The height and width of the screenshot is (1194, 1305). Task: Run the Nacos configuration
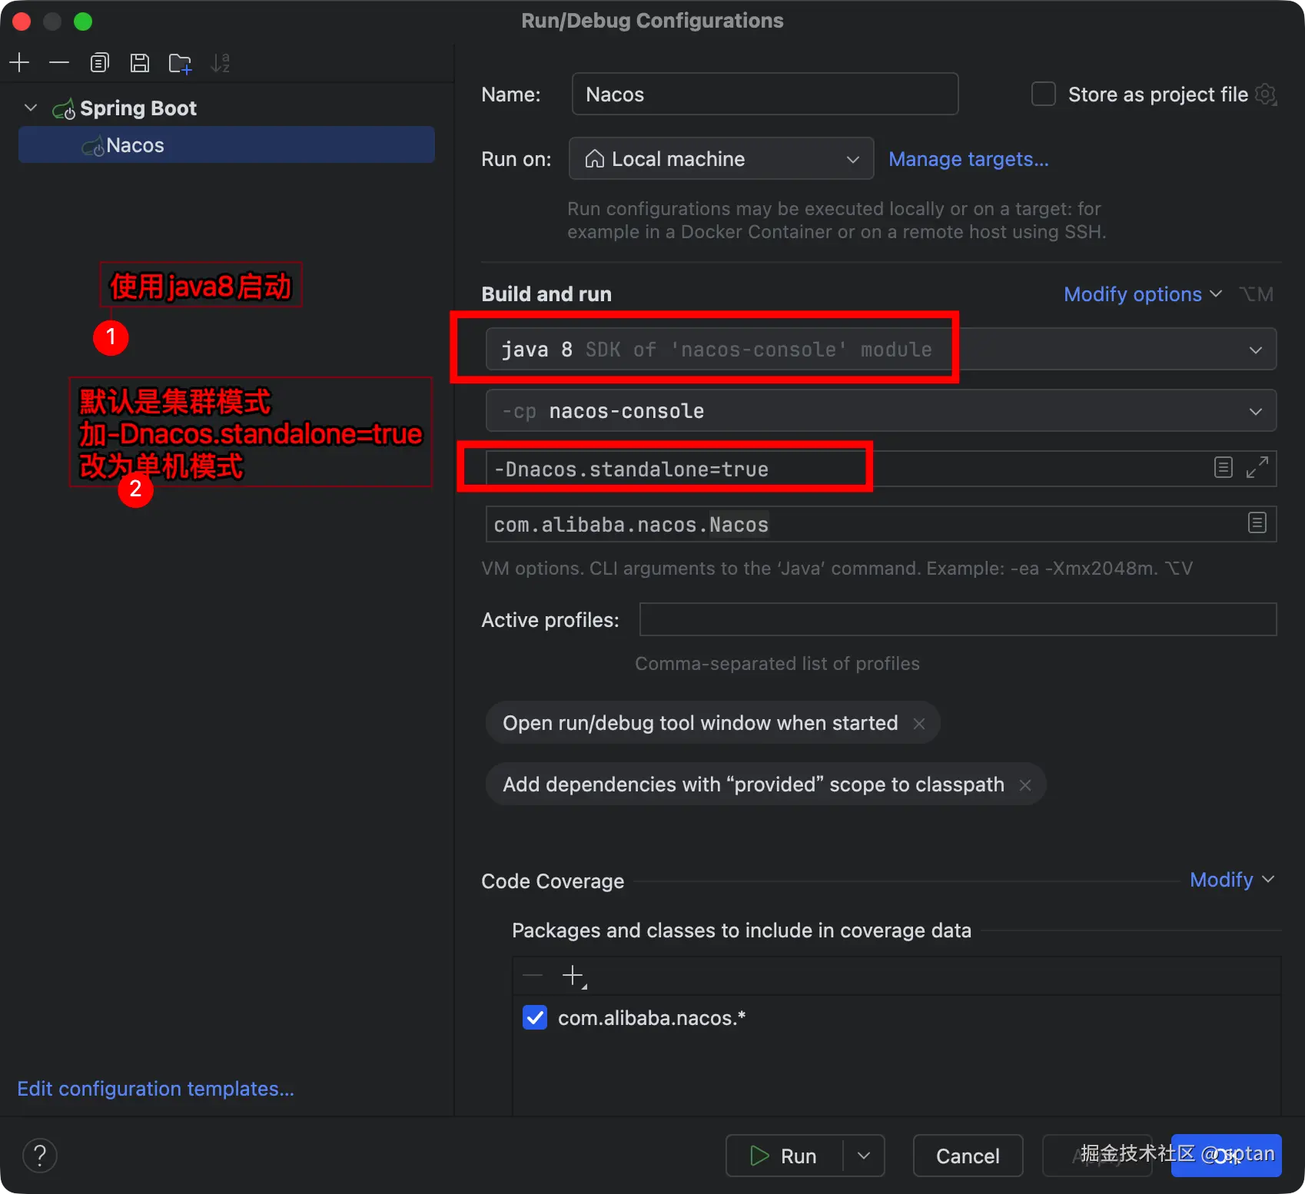(785, 1156)
